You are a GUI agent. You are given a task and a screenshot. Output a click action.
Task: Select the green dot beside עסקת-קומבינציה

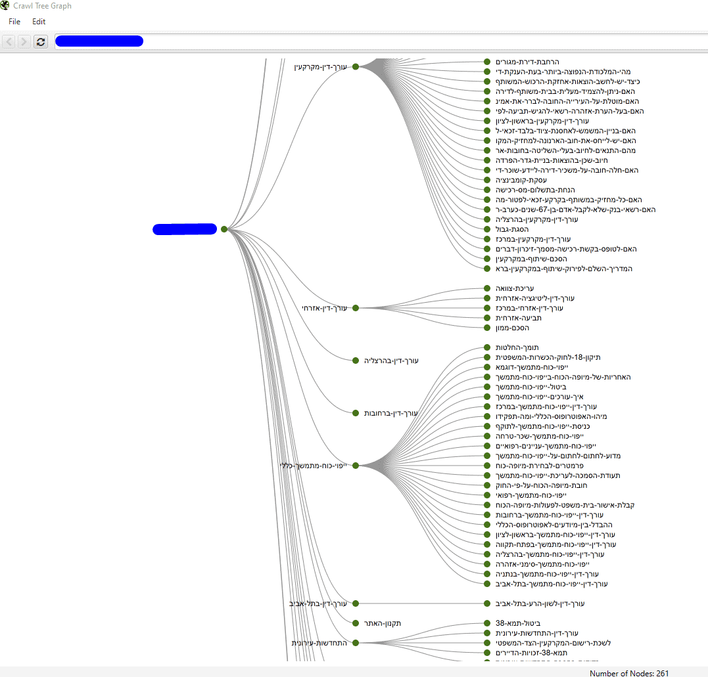487,180
